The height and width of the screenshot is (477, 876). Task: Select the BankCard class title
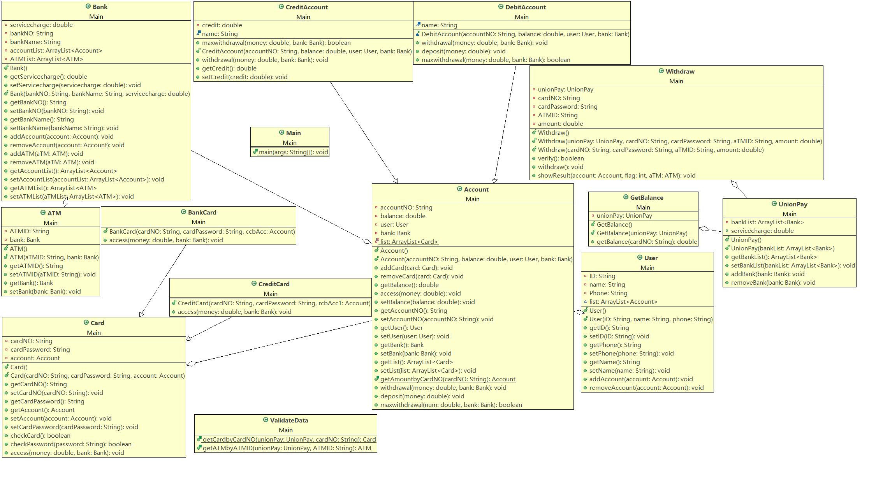pyautogui.click(x=202, y=213)
